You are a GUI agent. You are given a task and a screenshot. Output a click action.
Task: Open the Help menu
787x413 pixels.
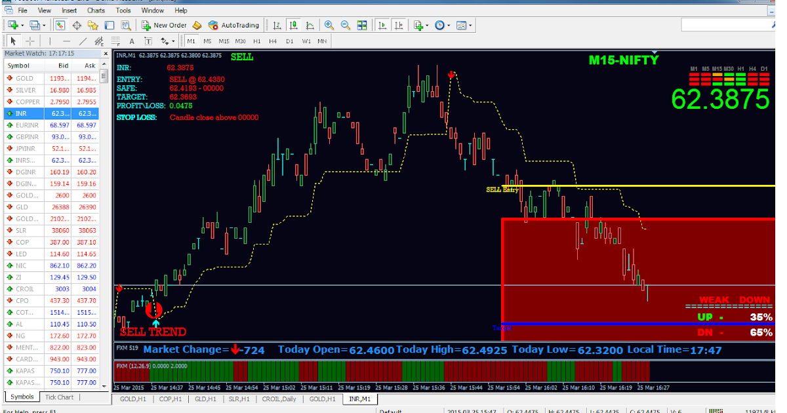point(181,10)
